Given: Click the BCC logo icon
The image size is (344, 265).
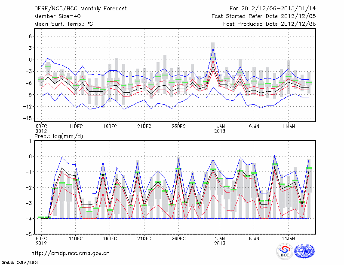Looking at the screenshot, I should [285, 251].
